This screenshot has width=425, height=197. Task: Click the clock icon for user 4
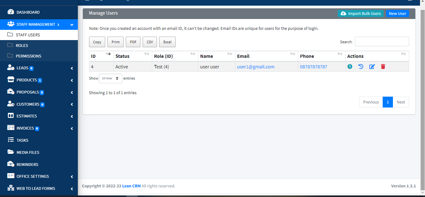pos(350,66)
